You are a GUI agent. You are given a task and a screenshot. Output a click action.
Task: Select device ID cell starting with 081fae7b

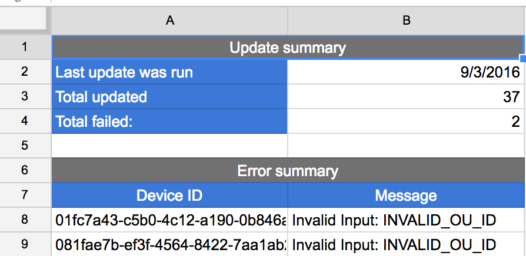click(169, 244)
